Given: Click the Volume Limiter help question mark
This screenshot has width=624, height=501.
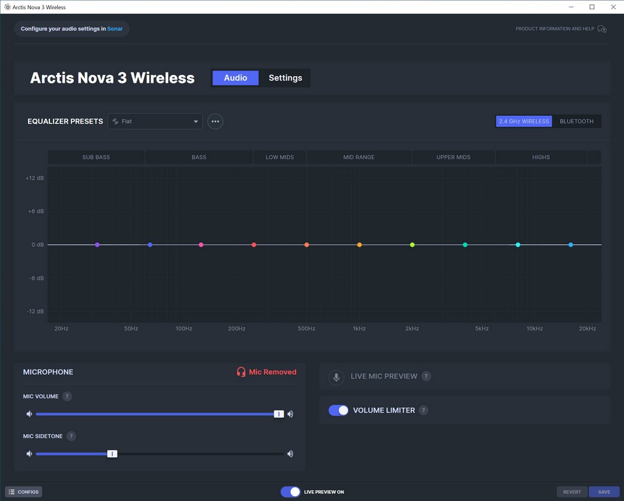Looking at the screenshot, I should pyautogui.click(x=424, y=410).
